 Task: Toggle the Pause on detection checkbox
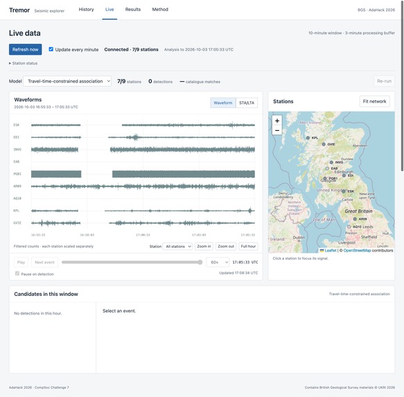tap(17, 274)
